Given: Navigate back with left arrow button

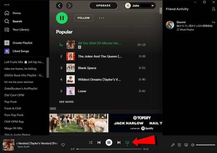Looking at the screenshot, I should pos(59,6).
